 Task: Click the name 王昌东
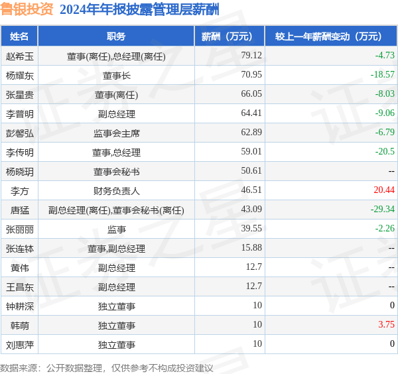(x=19, y=287)
